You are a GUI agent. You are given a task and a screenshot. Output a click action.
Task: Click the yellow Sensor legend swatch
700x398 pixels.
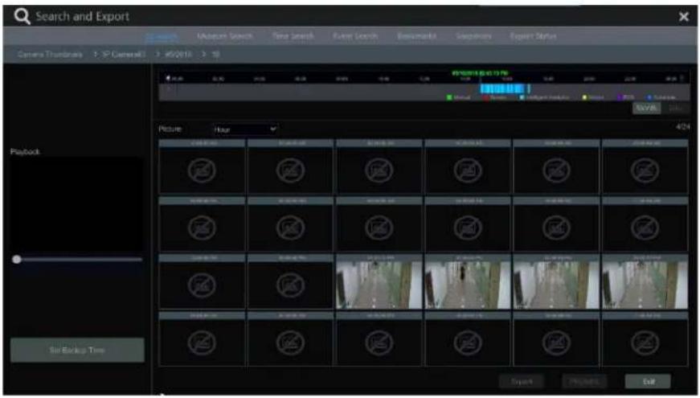(585, 97)
